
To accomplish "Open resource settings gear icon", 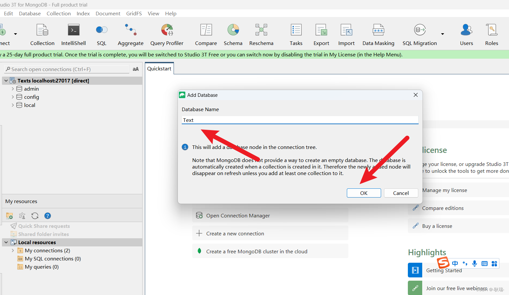I will (x=22, y=216).
